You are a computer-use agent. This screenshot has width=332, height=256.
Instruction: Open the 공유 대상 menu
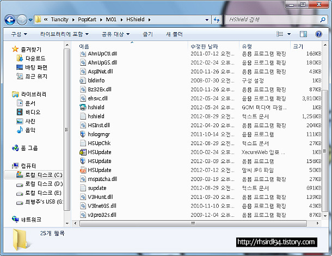(115, 34)
